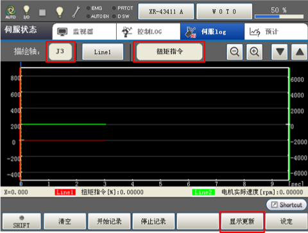This screenshot has height=233, width=308.
Task: Open the 预计 tab
Action: coord(276,32)
